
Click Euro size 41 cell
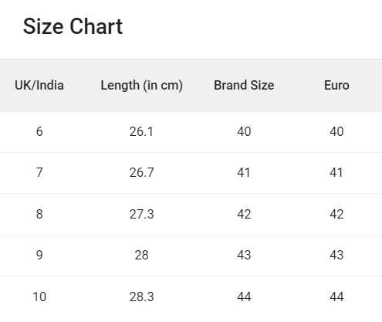click(336, 172)
